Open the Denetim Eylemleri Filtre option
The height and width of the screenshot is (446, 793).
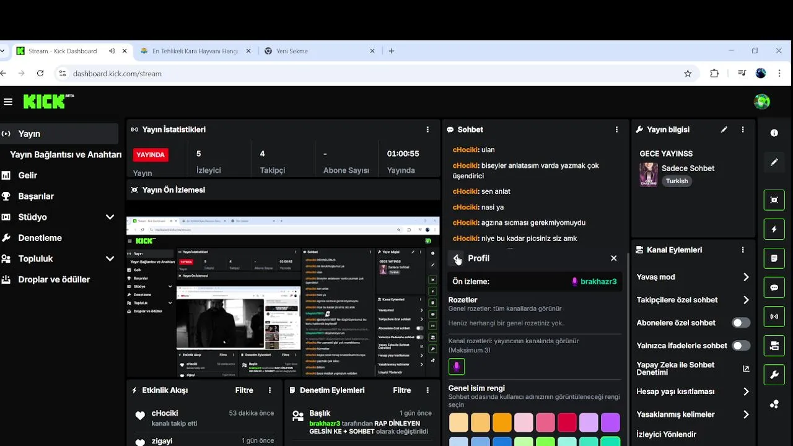(402, 390)
